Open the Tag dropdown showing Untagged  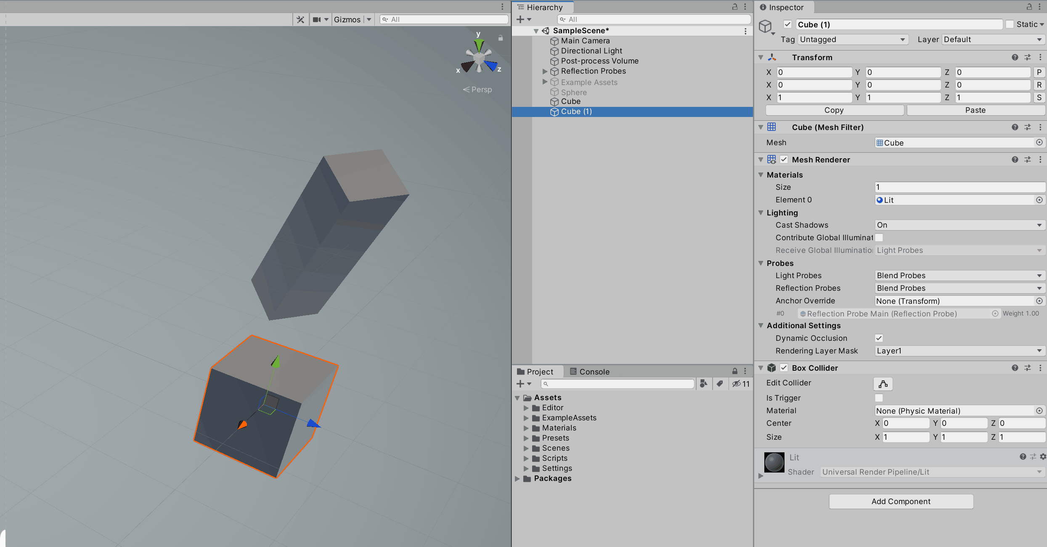tap(852, 40)
